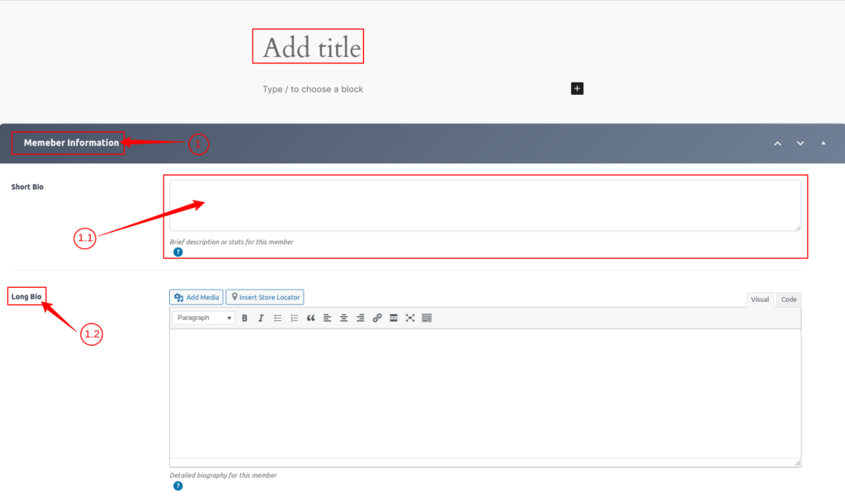Image resolution: width=845 pixels, height=500 pixels.
Task: Center align the text
Action: tap(344, 318)
